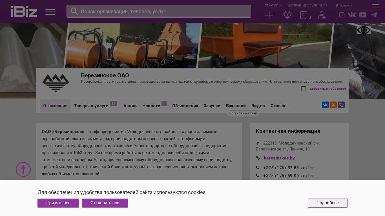The image size is (385, 216).
Task: Reveal phone number +375 (176) 52 88
Action: click(x=284, y=168)
